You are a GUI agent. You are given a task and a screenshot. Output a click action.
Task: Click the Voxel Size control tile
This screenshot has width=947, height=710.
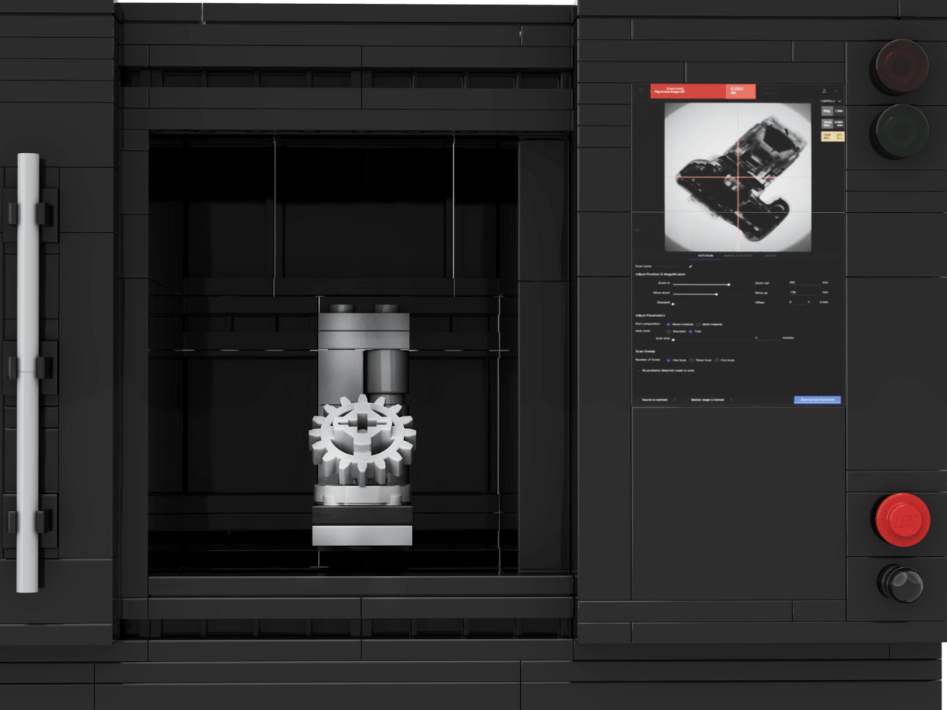[x=833, y=124]
